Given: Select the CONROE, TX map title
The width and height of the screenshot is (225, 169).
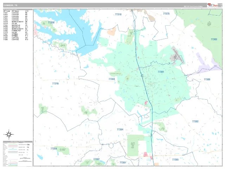Looking at the screenshot, I should (11, 5).
